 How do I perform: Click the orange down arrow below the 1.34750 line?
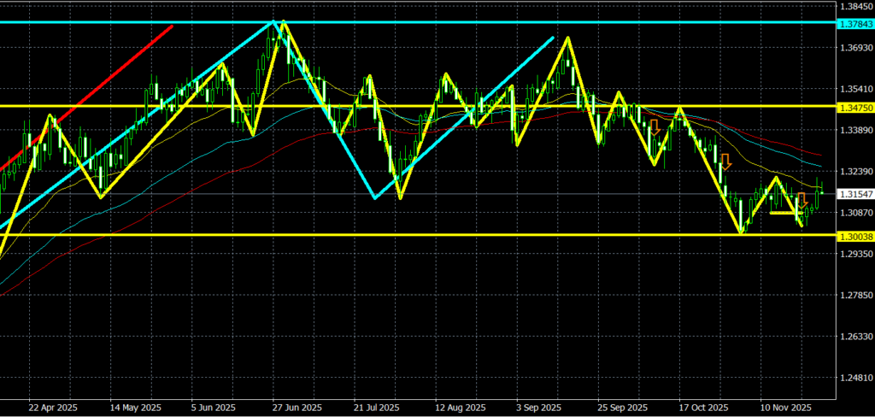654,128
